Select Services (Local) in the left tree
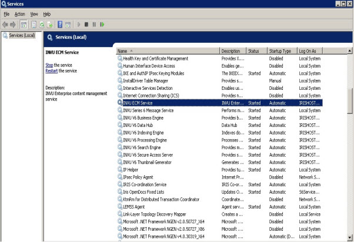Image resolution: width=354 pixels, height=242 pixels. 22,35
